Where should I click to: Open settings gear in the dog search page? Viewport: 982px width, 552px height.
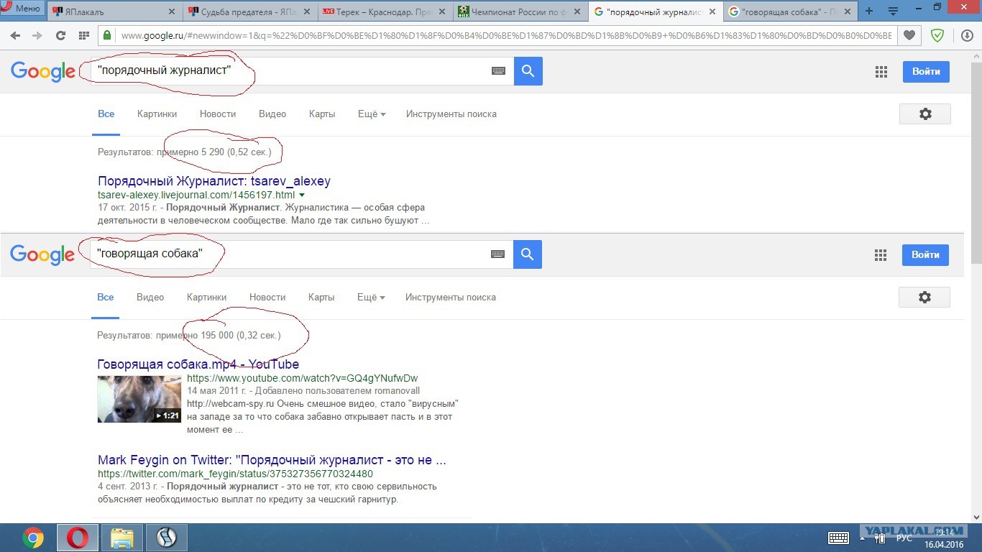[x=924, y=297]
